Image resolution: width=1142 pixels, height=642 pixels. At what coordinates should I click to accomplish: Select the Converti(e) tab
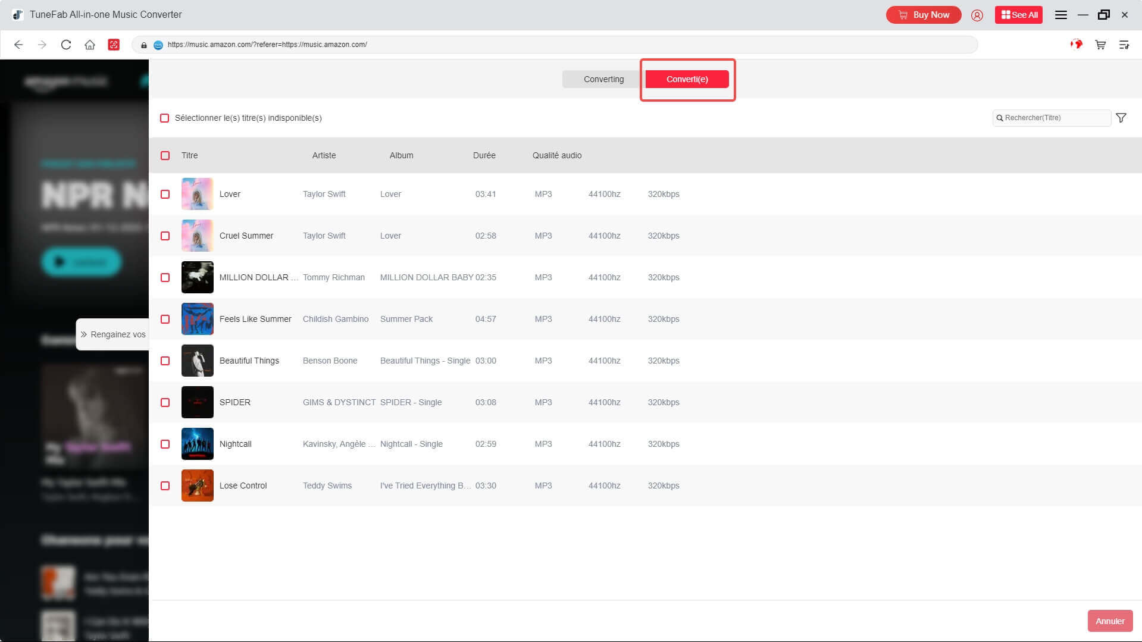pyautogui.click(x=687, y=79)
